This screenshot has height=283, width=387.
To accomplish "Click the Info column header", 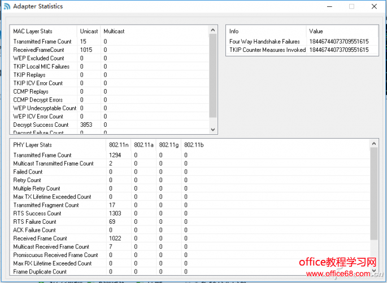I will tap(266, 31).
